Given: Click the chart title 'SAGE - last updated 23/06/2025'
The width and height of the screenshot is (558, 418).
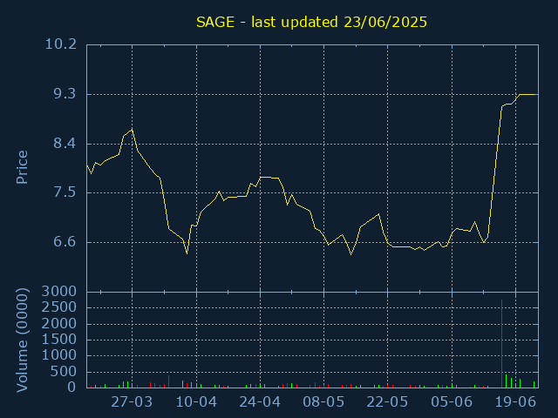Looking at the screenshot, I should tap(311, 22).
